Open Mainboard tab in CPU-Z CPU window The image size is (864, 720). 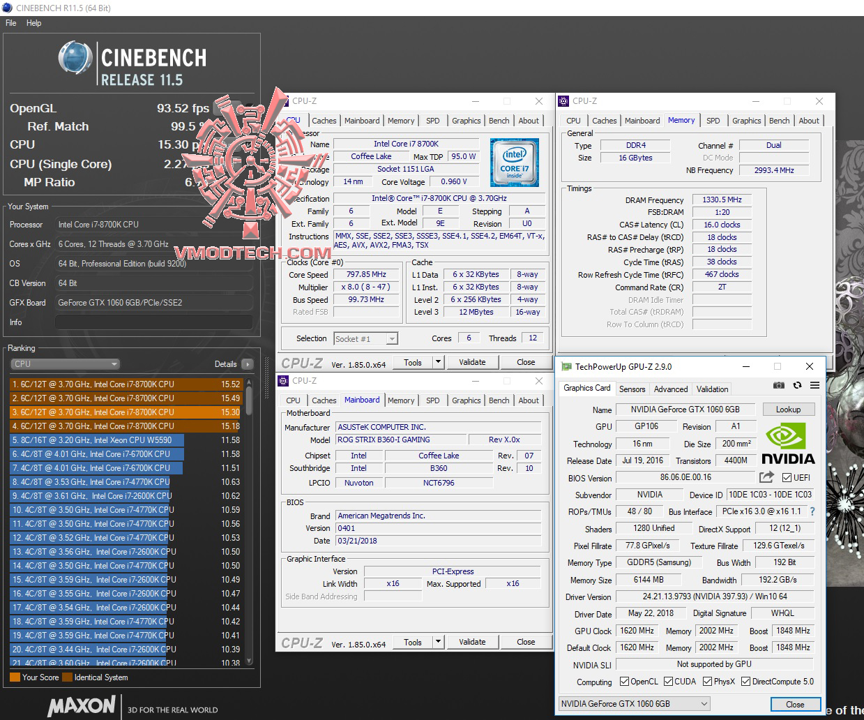[x=362, y=121]
